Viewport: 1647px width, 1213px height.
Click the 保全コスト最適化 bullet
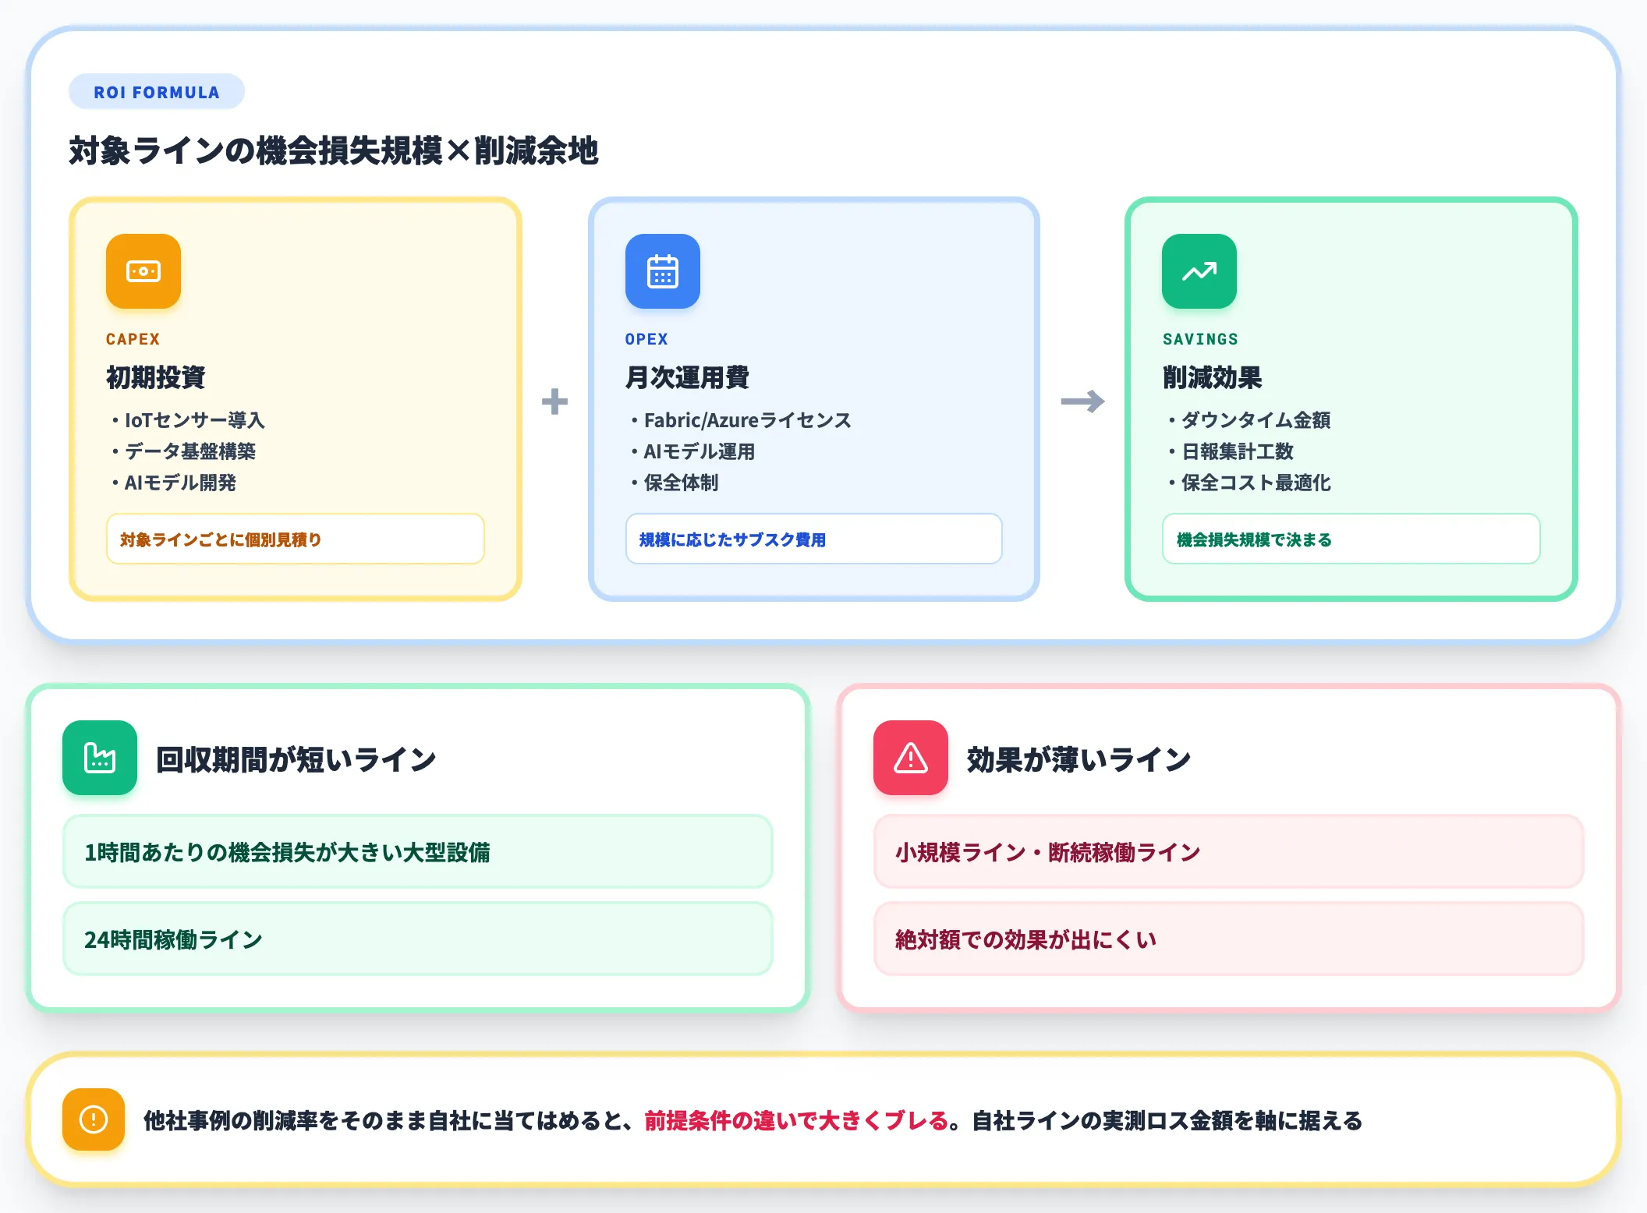click(x=1249, y=483)
